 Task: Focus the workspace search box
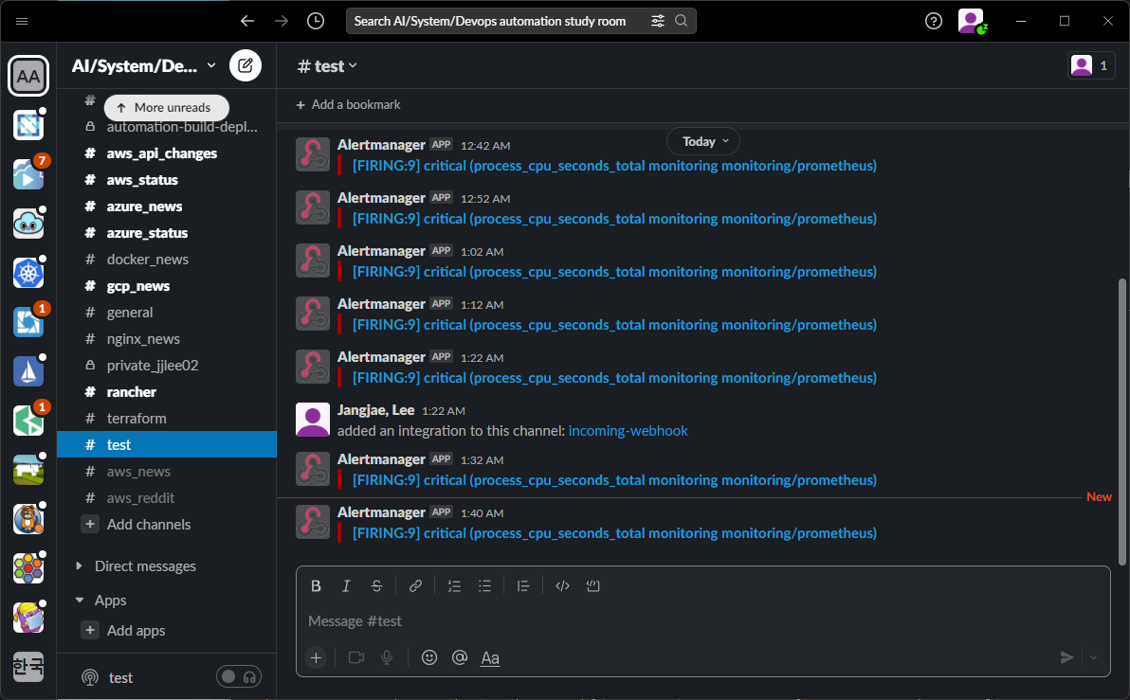(x=520, y=21)
